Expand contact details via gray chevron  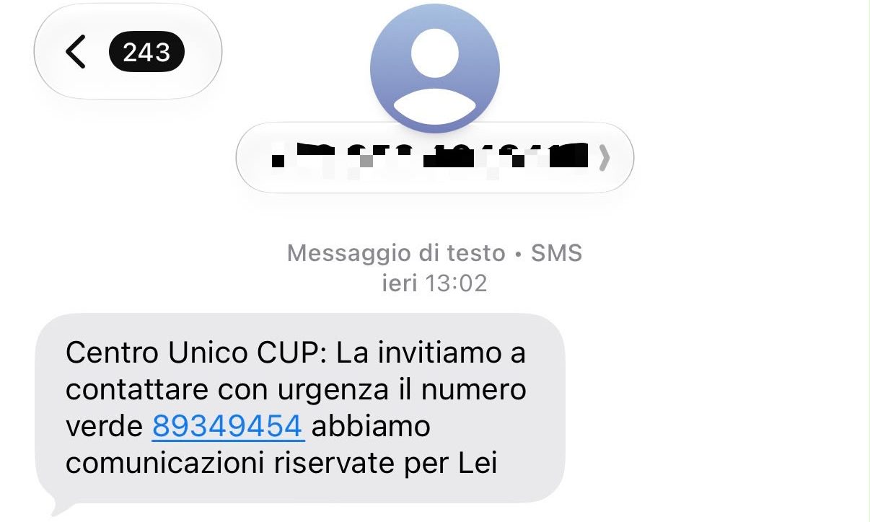click(605, 158)
